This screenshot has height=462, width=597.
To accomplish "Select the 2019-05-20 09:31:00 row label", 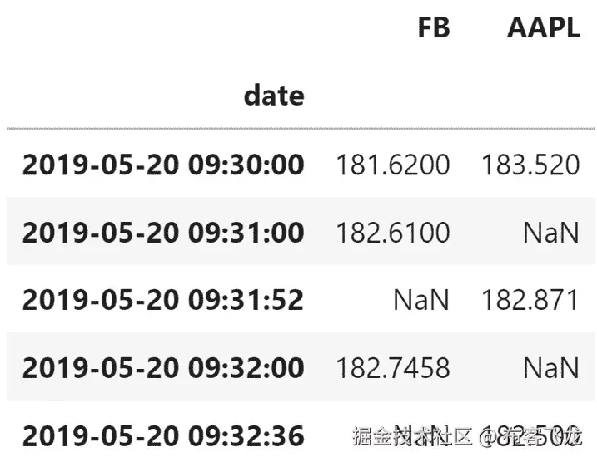I will (x=163, y=232).
